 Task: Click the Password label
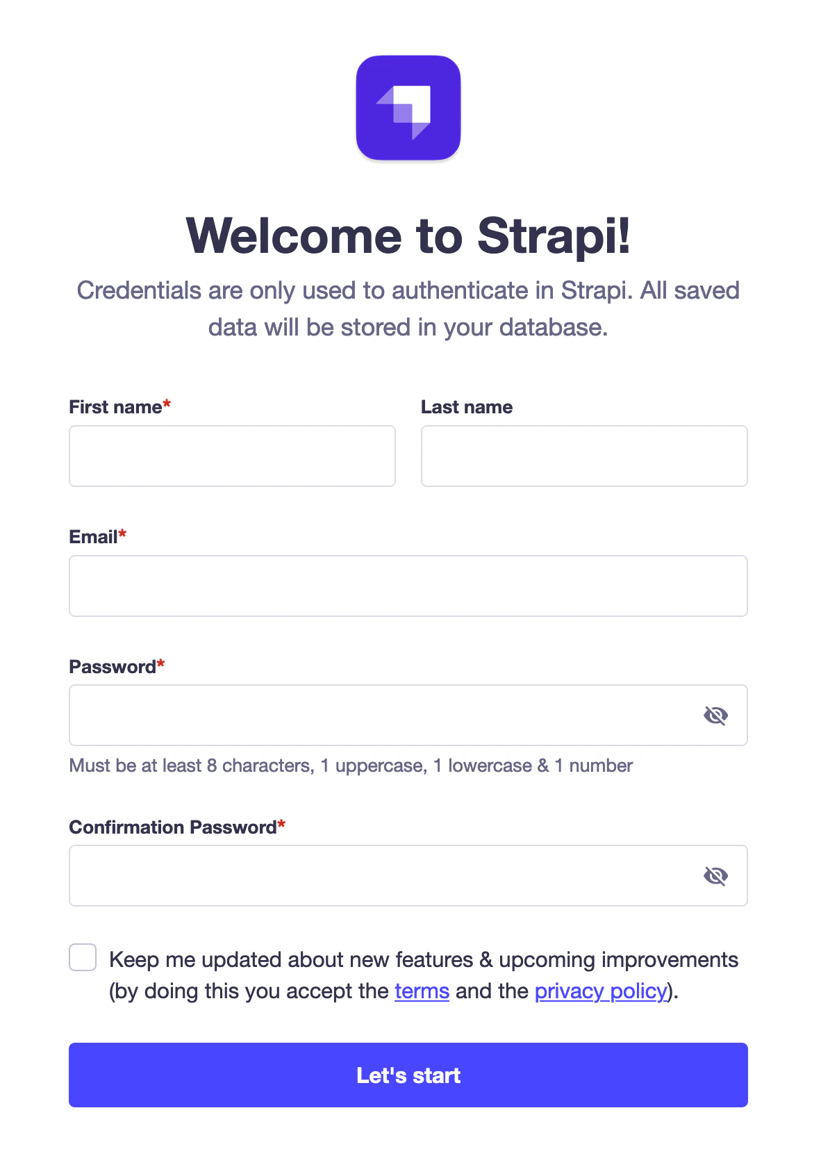113,666
